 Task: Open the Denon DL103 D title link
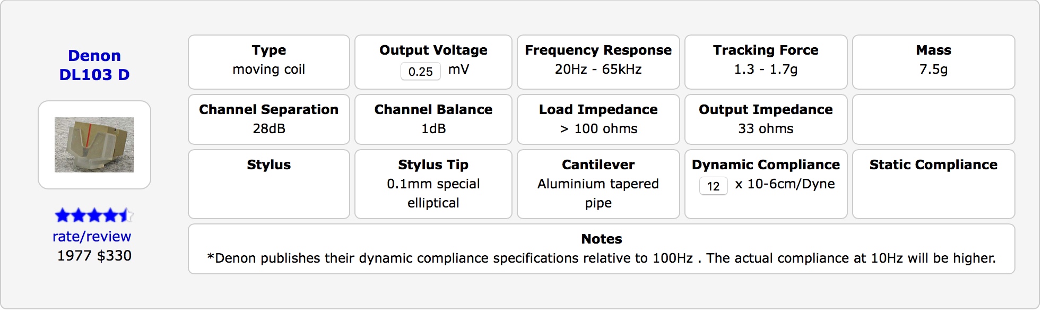click(94, 65)
